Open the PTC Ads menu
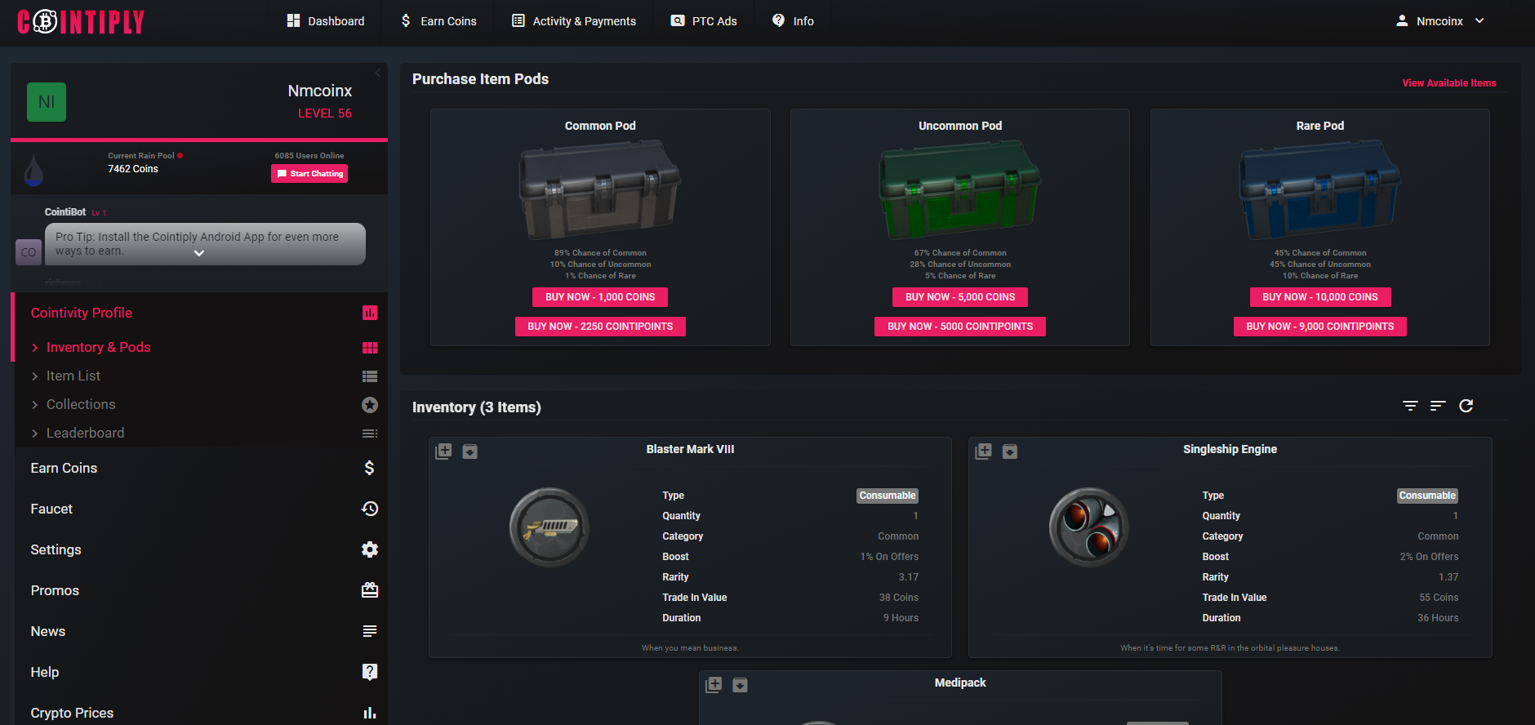 click(x=704, y=21)
